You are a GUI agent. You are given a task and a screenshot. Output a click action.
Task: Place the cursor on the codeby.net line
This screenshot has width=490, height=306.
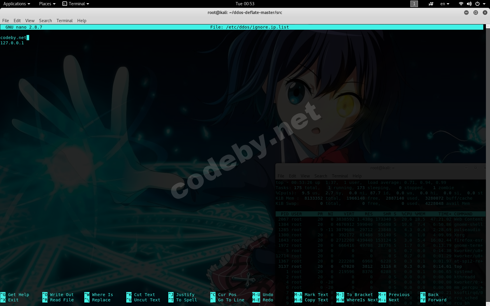(x=13, y=38)
